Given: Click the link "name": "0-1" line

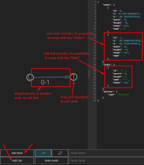Looking at the screenshot, I should point(121,79).
